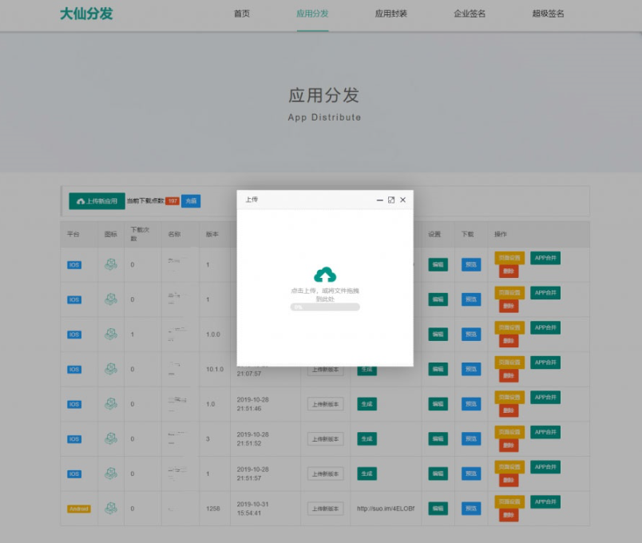Click 生成 in version 3 row
This screenshot has height=543, width=642.
367,439
